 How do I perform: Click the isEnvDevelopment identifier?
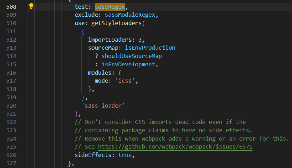pyautogui.click(x=128, y=65)
